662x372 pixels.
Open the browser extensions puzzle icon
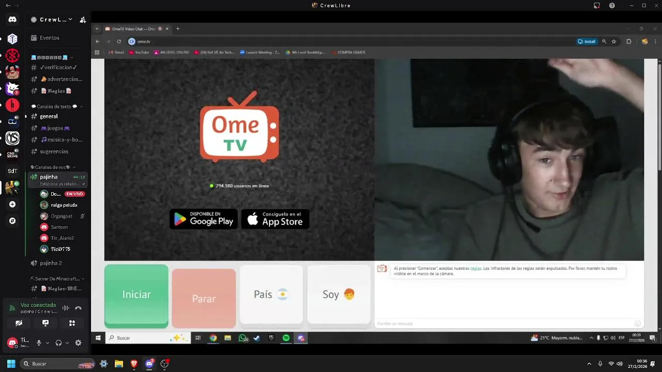(x=629, y=41)
